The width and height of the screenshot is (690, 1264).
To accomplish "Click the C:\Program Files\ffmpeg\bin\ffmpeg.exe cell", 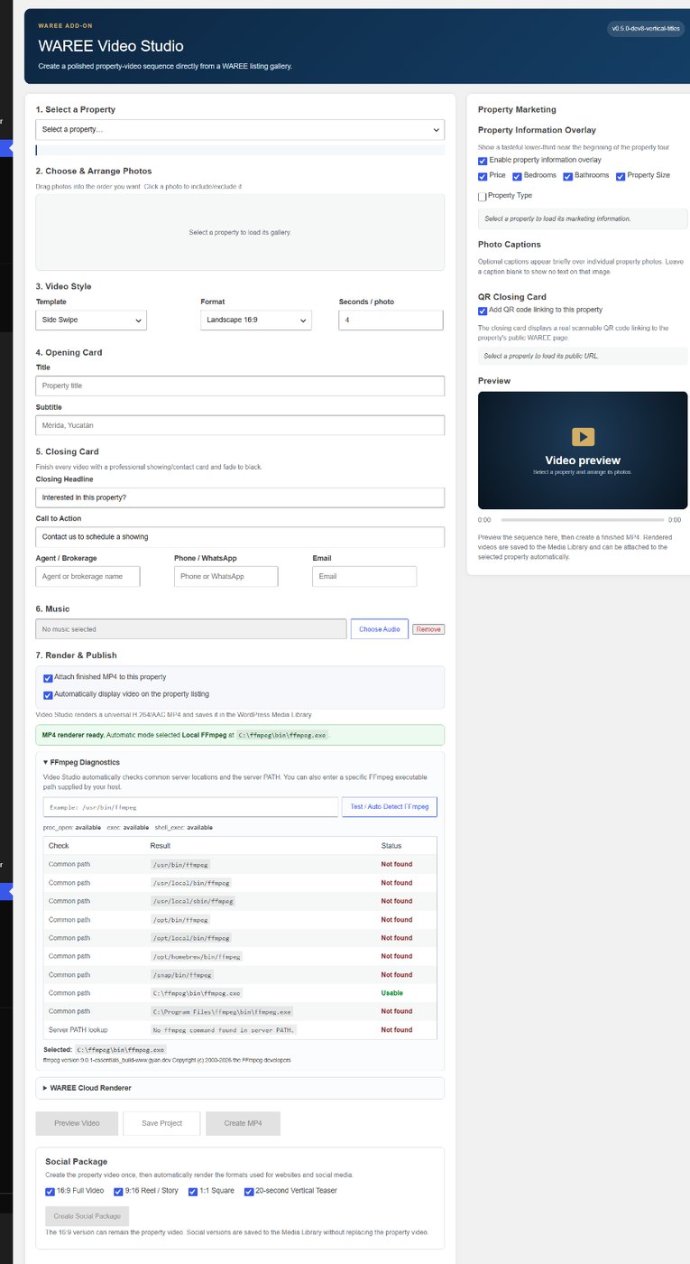I will coord(223,1011).
